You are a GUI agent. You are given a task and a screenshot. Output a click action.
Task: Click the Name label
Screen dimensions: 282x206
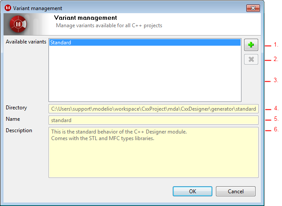click(13, 119)
